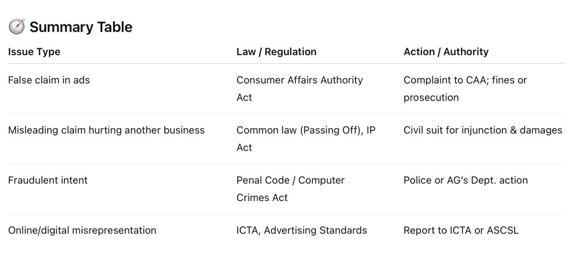Click 'Civil suit for injunction & damages' text
The height and width of the screenshot is (270, 588).
click(482, 130)
